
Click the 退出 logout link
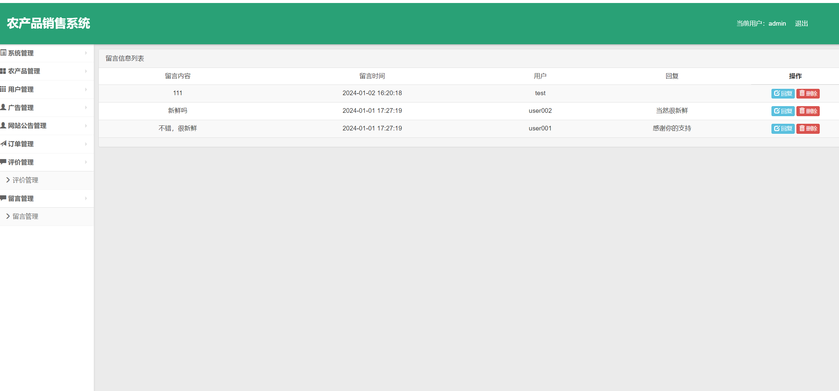(801, 23)
